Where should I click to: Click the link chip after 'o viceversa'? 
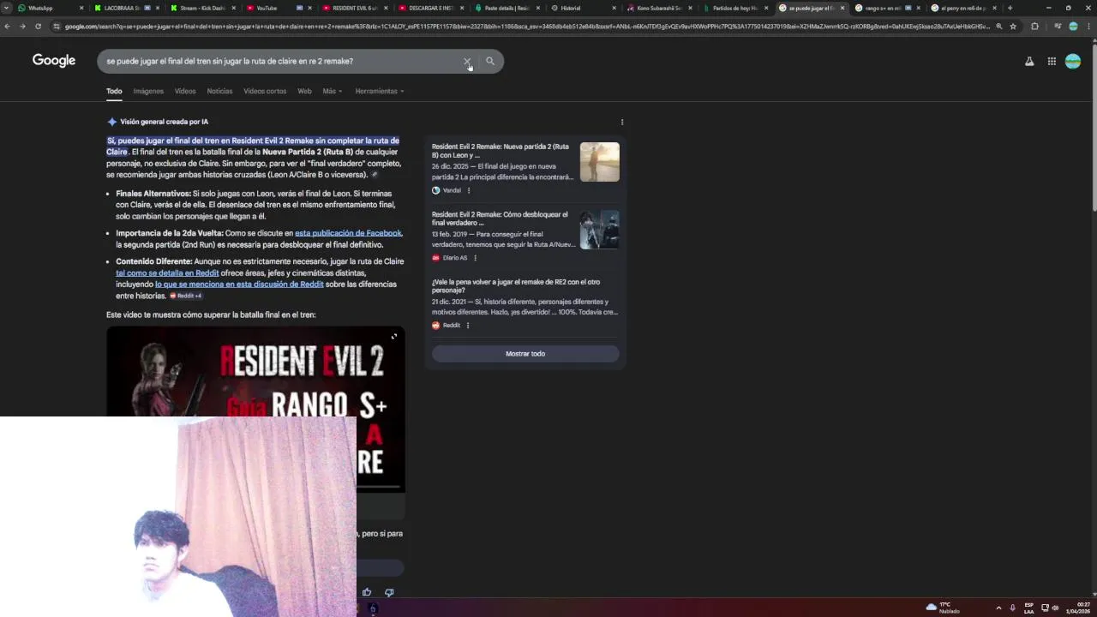pos(375,175)
